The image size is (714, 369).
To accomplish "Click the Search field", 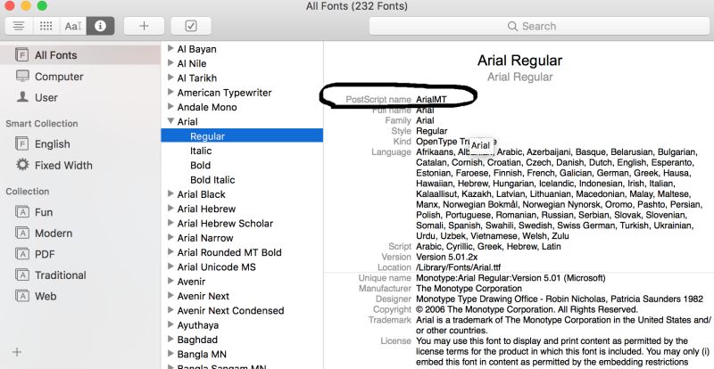I will [x=539, y=26].
